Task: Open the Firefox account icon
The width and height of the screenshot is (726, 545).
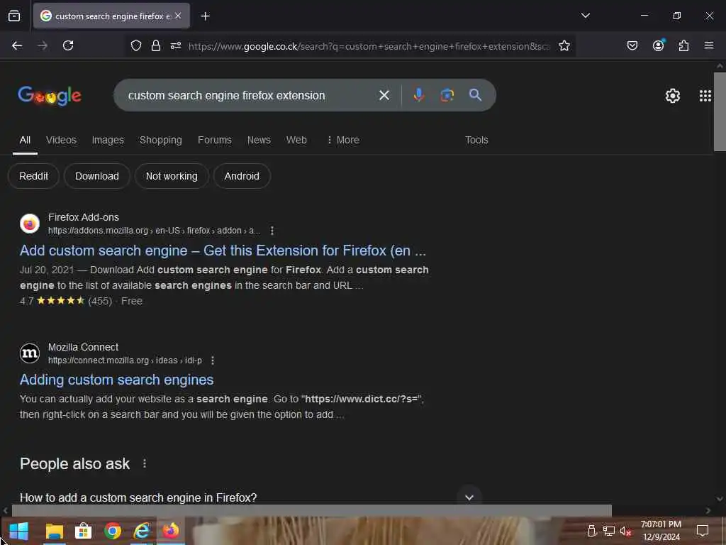Action: point(658,45)
